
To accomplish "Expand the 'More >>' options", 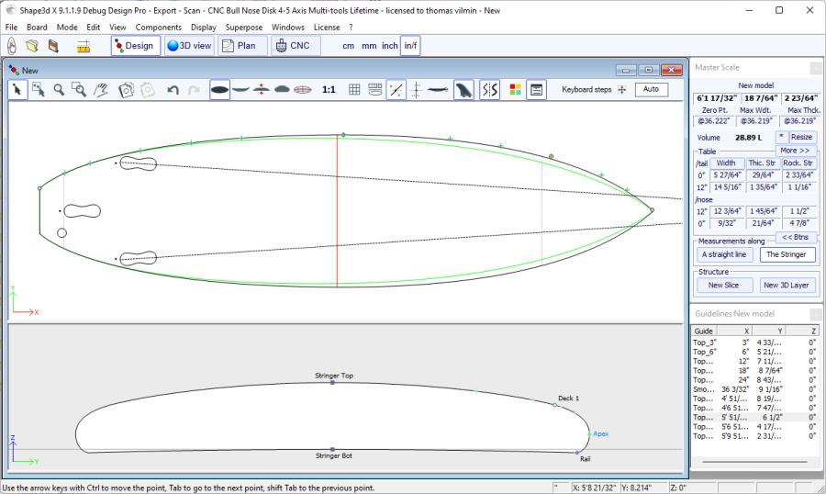I will pyautogui.click(x=795, y=151).
